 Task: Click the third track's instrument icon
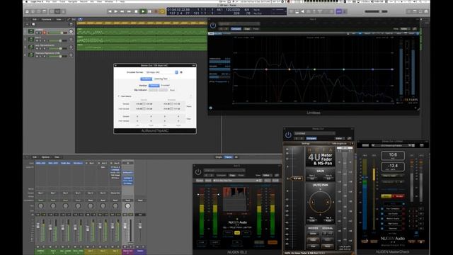[31, 47]
